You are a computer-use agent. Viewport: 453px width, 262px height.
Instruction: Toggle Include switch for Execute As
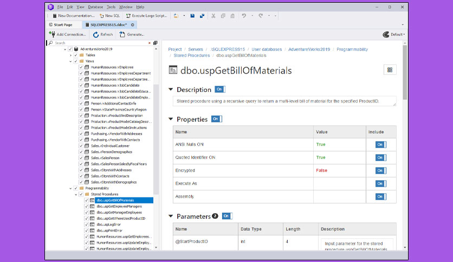coord(381,184)
